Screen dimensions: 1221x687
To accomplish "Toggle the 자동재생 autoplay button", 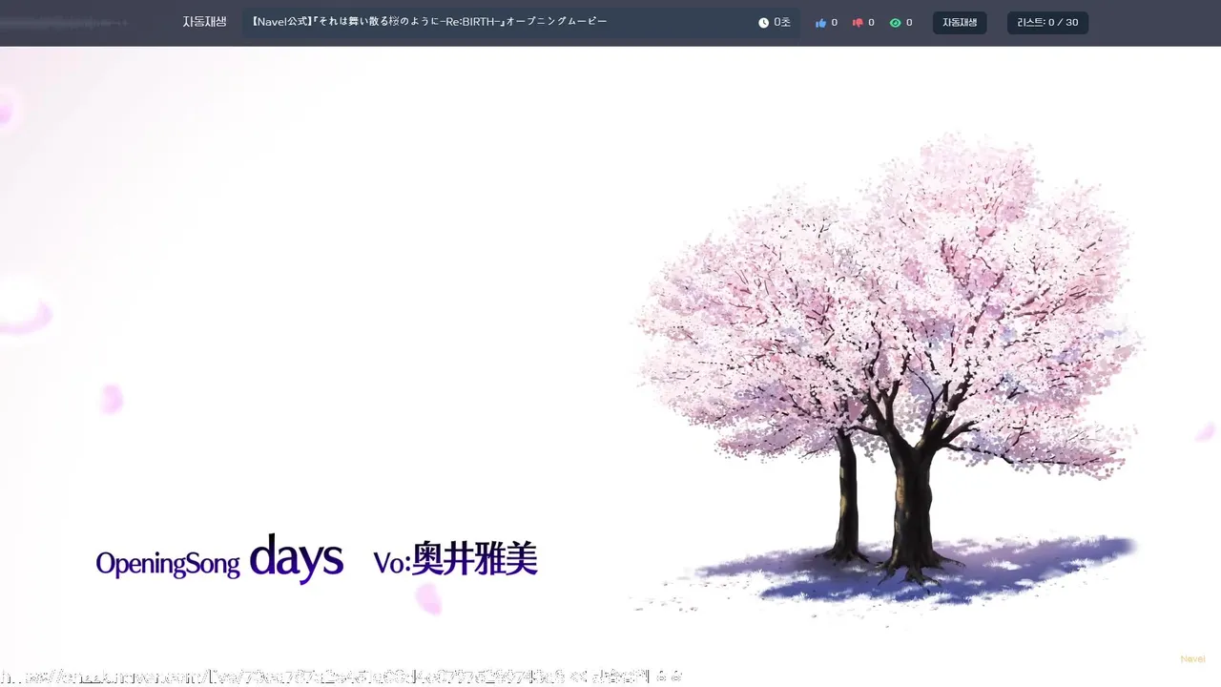I will [960, 23].
